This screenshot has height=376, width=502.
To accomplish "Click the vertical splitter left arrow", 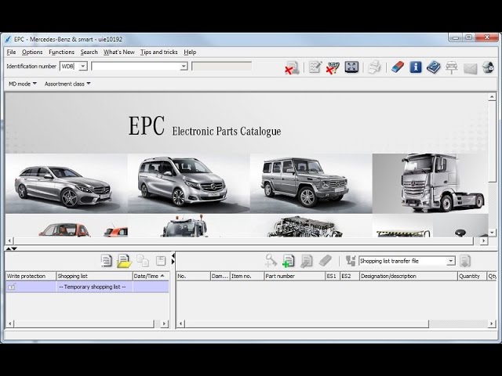I will pos(173,255).
